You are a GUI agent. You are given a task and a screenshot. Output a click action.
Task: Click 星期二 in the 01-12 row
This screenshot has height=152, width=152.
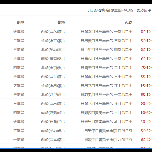click(19, 41)
